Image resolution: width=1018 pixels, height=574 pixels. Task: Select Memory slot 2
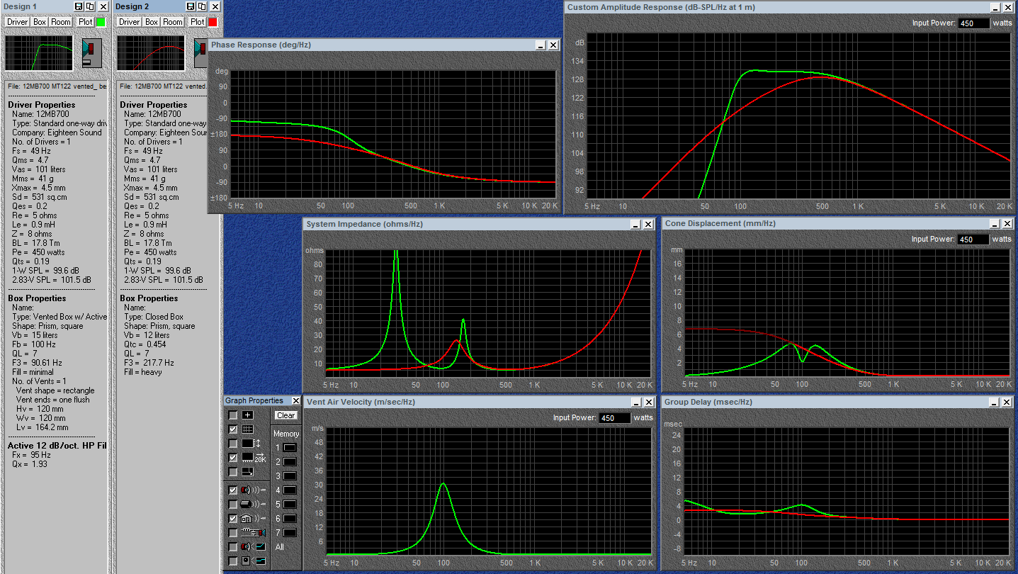click(290, 462)
